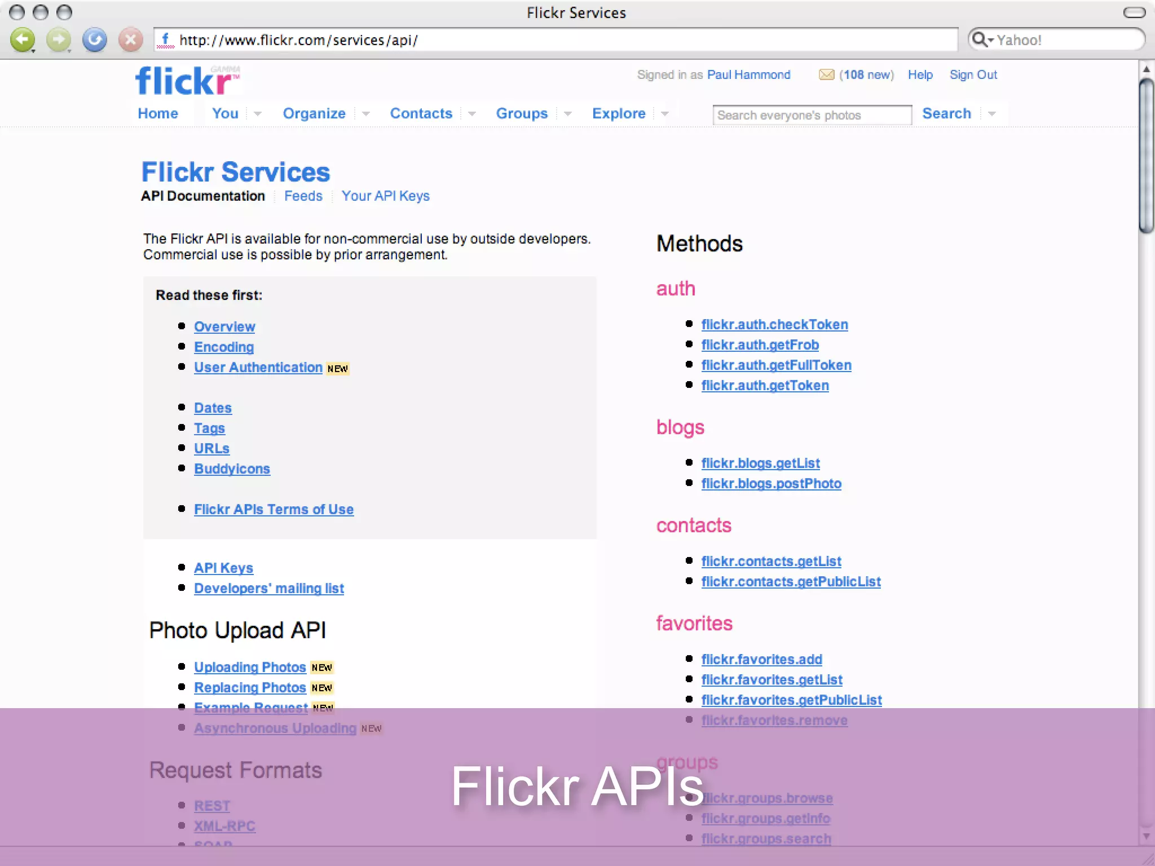Click the Yahoo! search field
The image size is (1155, 866).
[x=1056, y=40]
